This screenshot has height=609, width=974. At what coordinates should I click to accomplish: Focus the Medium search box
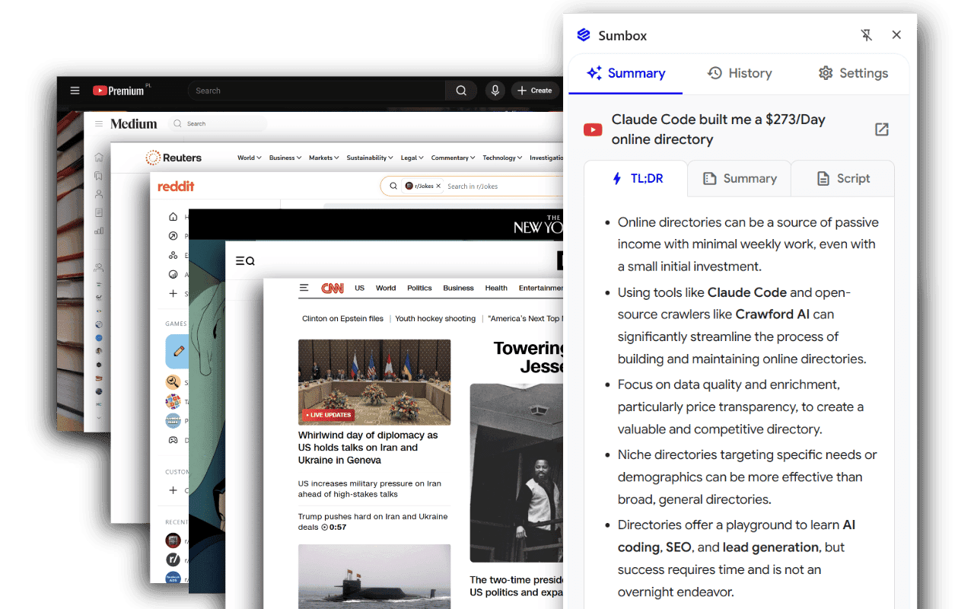point(218,123)
